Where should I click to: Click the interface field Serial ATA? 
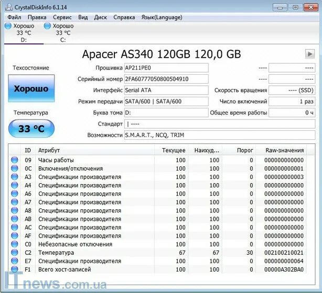(x=166, y=90)
